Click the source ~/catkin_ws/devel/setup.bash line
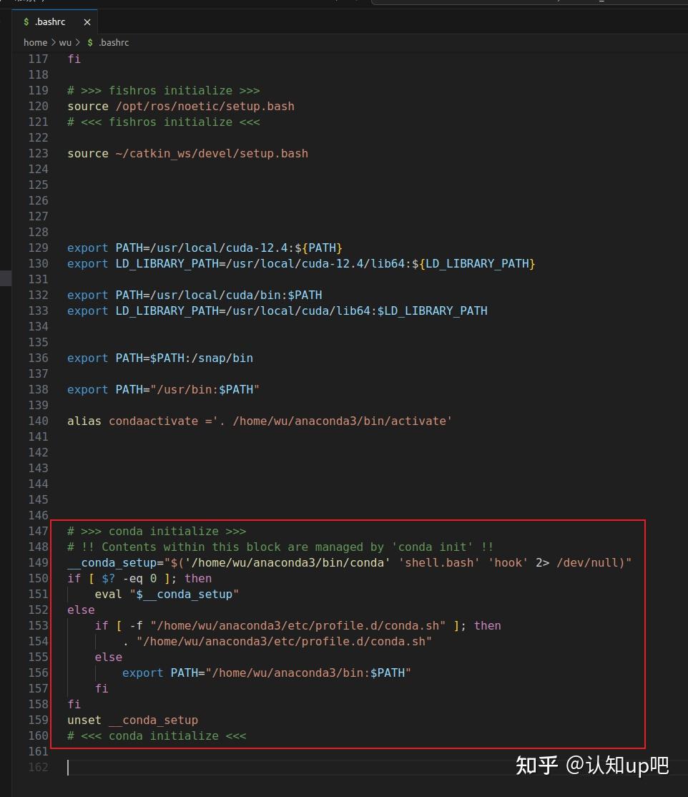 coord(187,153)
